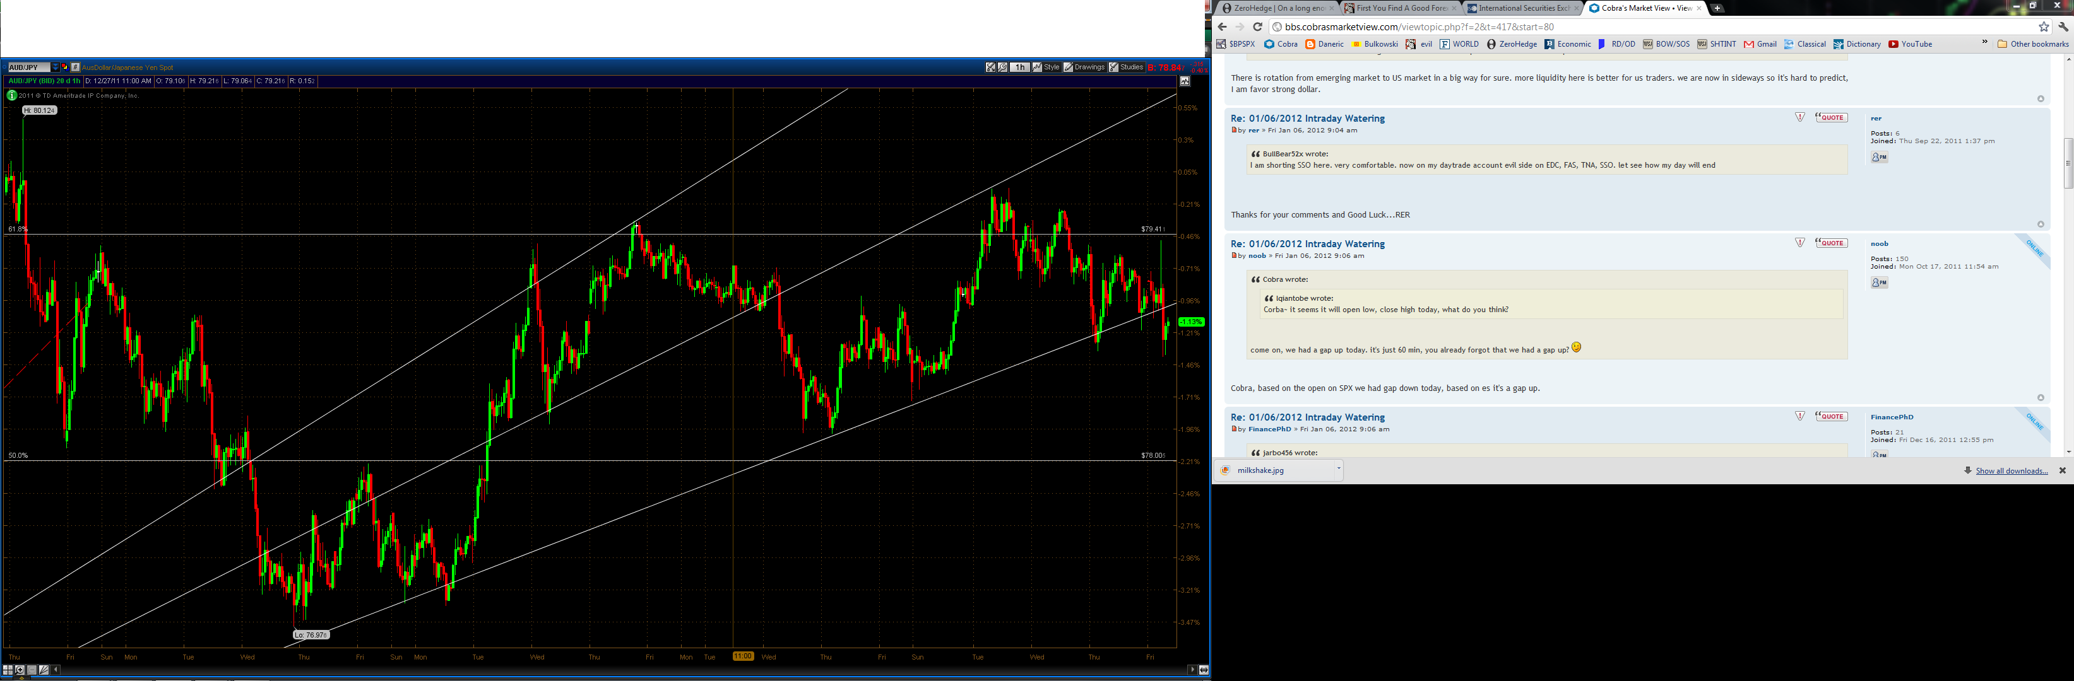This screenshot has height=681, width=2074.
Task: Click report icon on noob's post
Action: pos(1800,243)
